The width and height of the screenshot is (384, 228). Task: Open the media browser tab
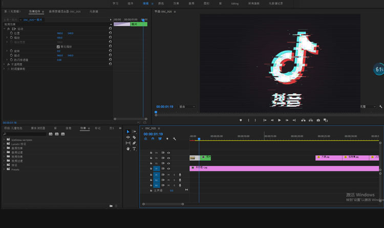[x=38, y=128]
